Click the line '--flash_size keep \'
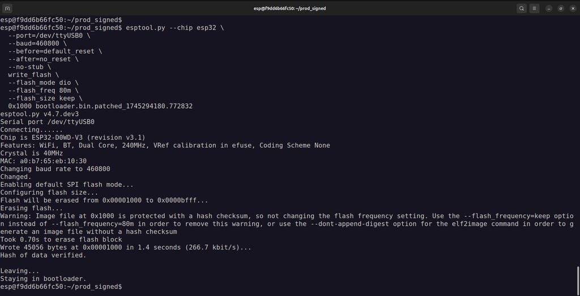The image size is (580, 296). click(45, 98)
